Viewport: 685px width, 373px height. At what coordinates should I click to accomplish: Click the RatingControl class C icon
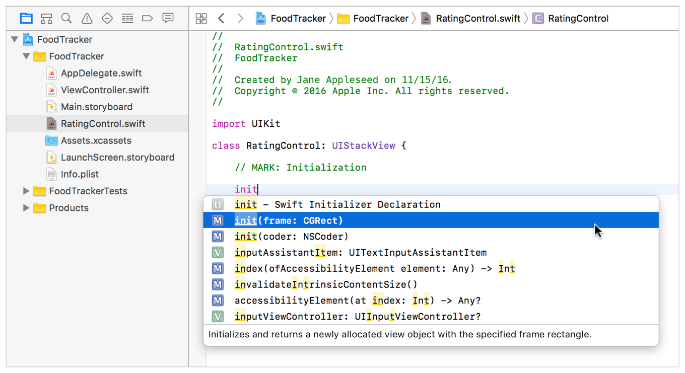538,19
